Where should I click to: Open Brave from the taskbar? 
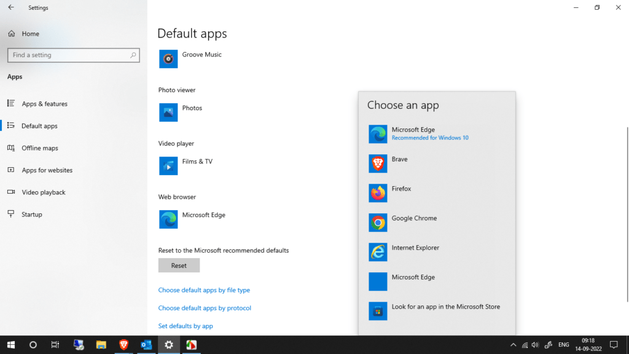click(123, 345)
